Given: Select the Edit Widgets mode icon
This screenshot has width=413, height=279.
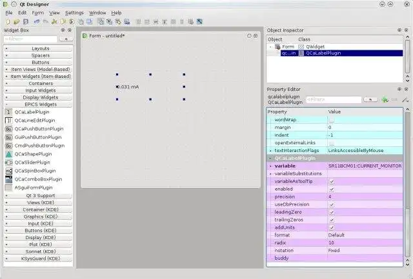Looking at the screenshot, I should (x=101, y=21).
